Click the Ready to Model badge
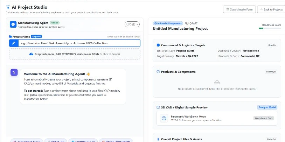The height and width of the screenshot is (142, 285). pyautogui.click(x=267, y=107)
